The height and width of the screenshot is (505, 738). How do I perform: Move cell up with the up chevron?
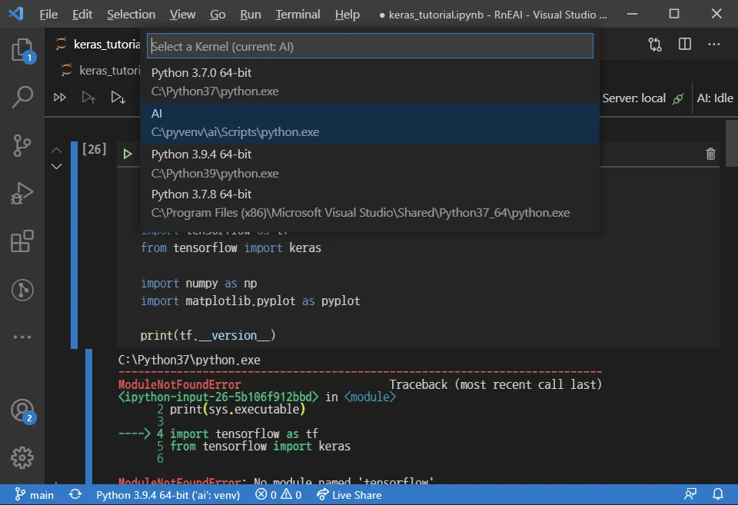(x=56, y=150)
